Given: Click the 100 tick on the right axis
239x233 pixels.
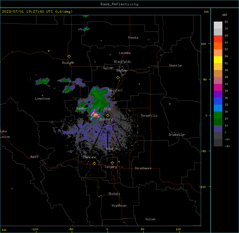Looking at the screenshot, I should pos(204,44).
